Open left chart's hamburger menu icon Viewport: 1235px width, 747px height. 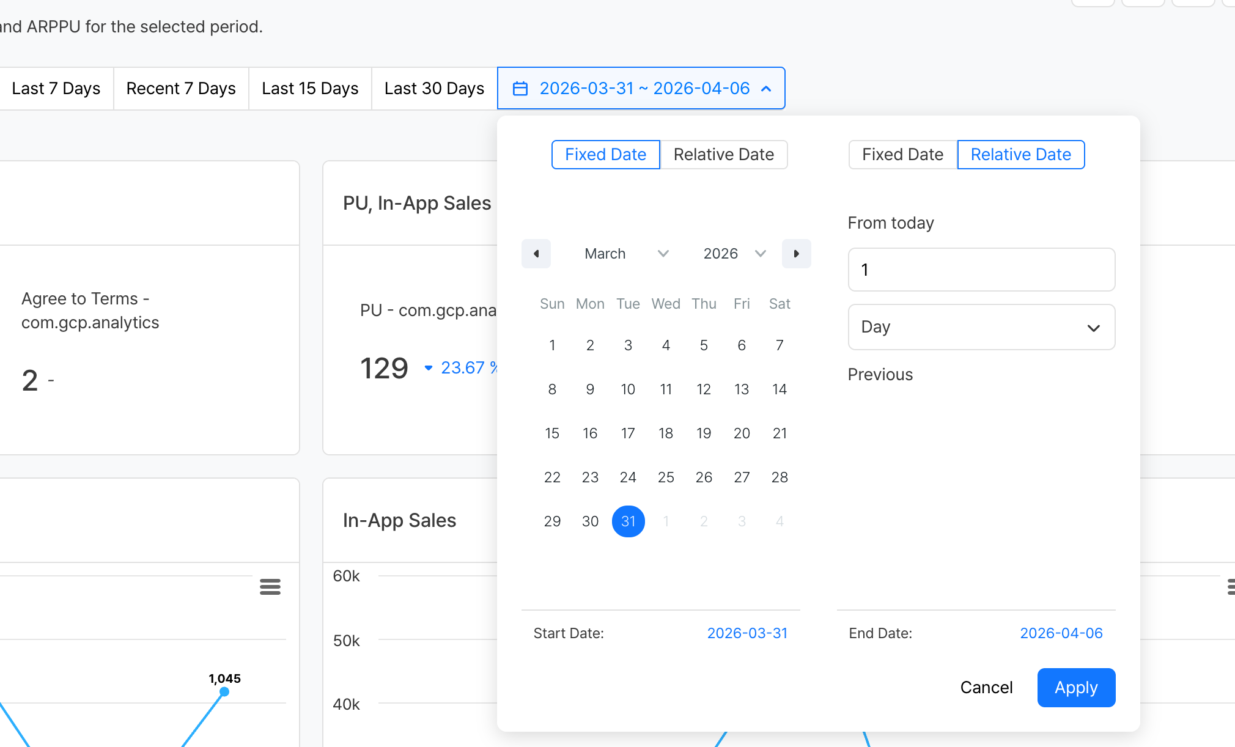pyautogui.click(x=270, y=587)
